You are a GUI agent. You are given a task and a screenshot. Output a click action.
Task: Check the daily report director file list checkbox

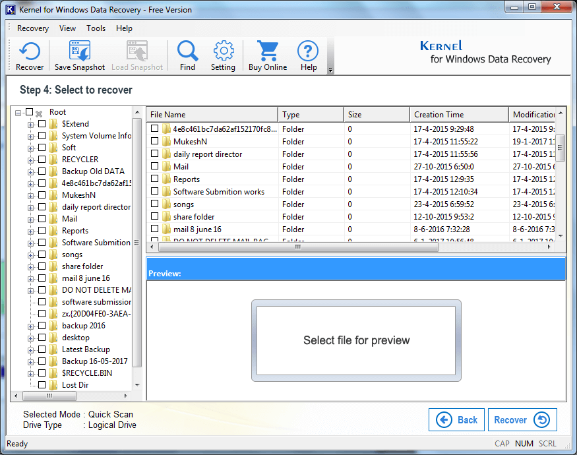coord(154,154)
